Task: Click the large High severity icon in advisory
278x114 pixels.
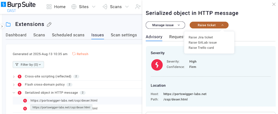Action: coord(157,65)
